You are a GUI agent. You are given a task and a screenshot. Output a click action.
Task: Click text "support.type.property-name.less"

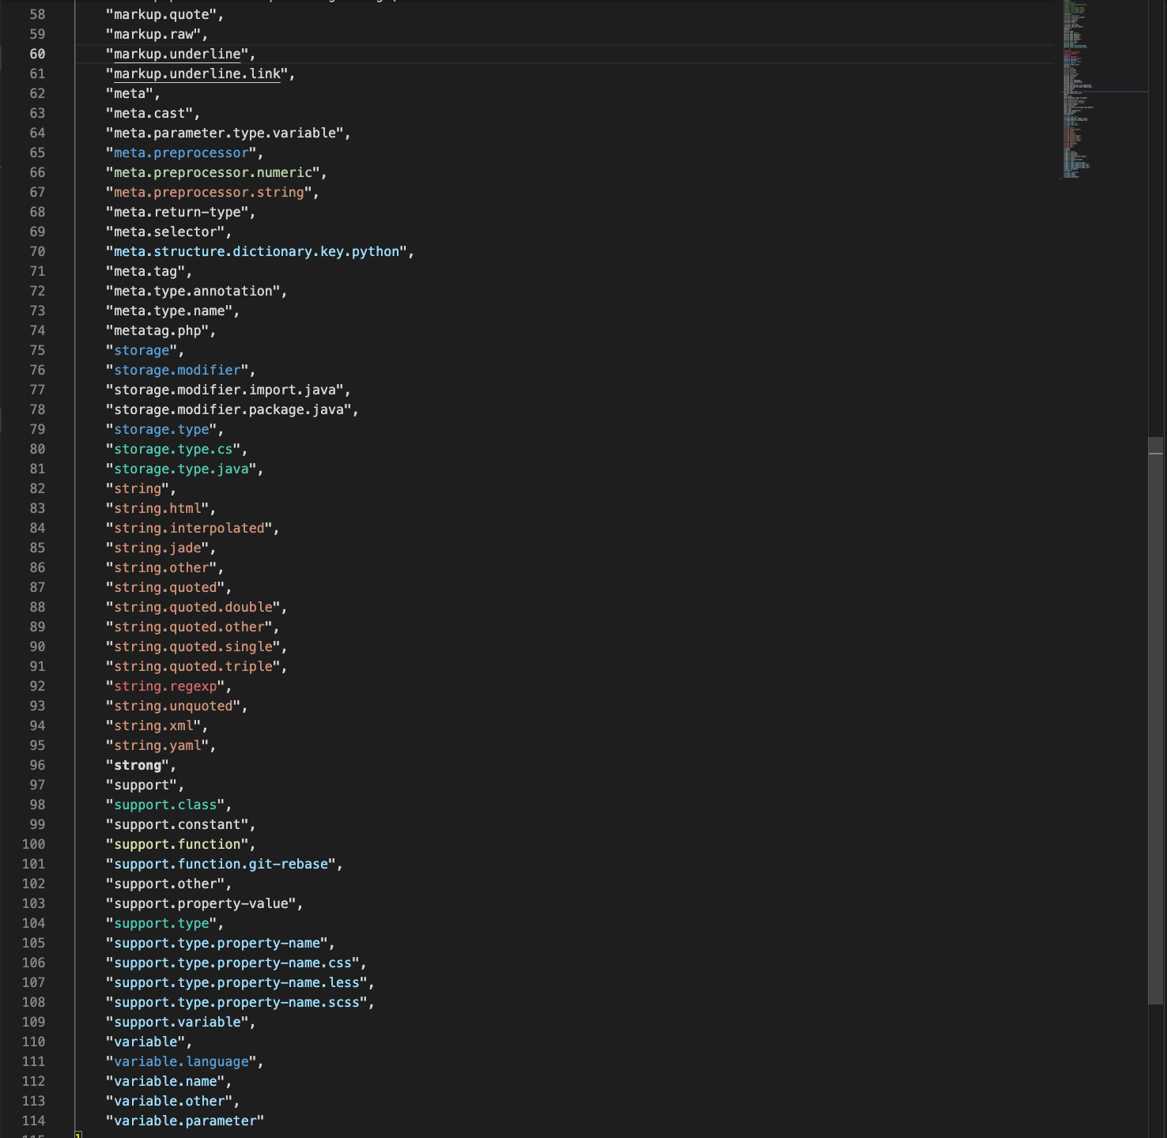(237, 982)
